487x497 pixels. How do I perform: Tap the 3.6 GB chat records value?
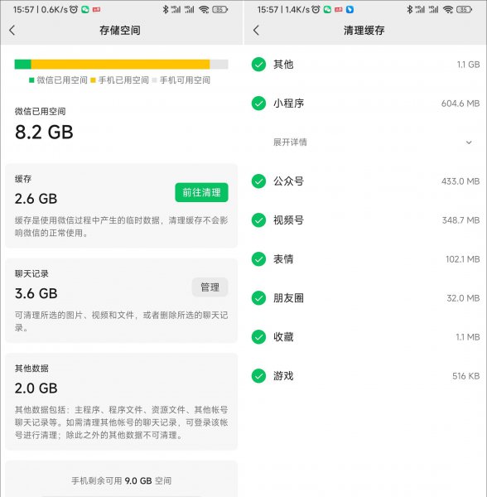[x=36, y=293]
